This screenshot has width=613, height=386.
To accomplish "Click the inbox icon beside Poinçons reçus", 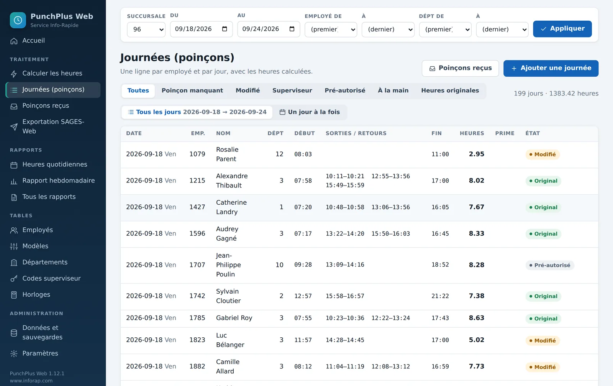I will [14, 106].
